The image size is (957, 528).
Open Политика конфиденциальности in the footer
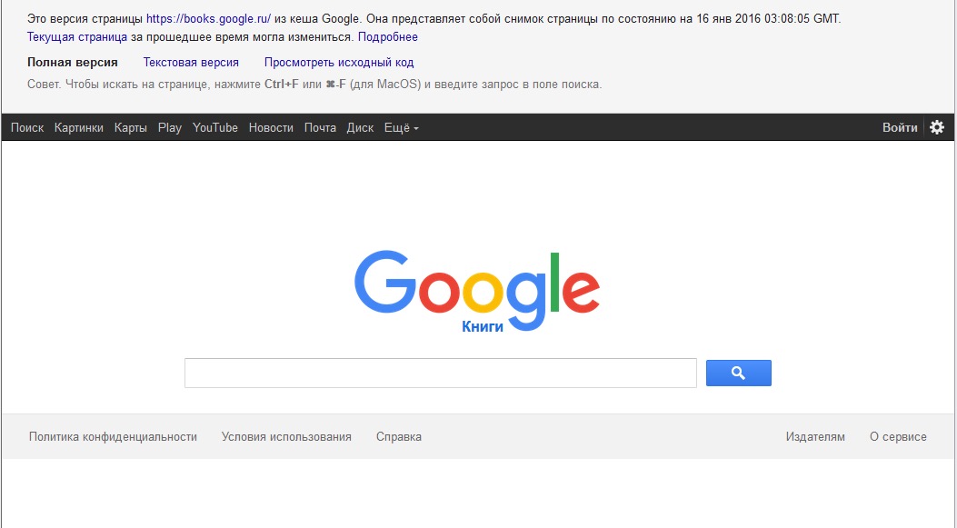point(113,437)
